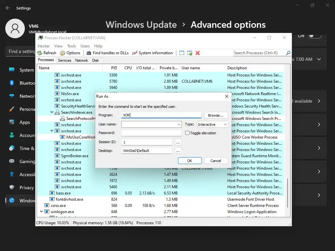Image resolution: width=335 pixels, height=251 pixels.
Task: Open the View menu
Action: (58, 46)
